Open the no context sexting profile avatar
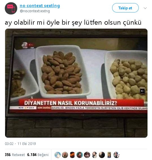The image size is (152, 160). click(11, 8)
